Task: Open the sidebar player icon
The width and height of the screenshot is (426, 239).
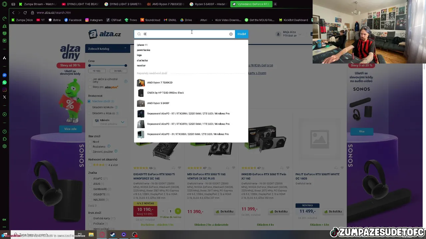Action: click(x=4, y=114)
